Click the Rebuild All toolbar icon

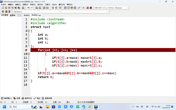[x=75, y=8]
